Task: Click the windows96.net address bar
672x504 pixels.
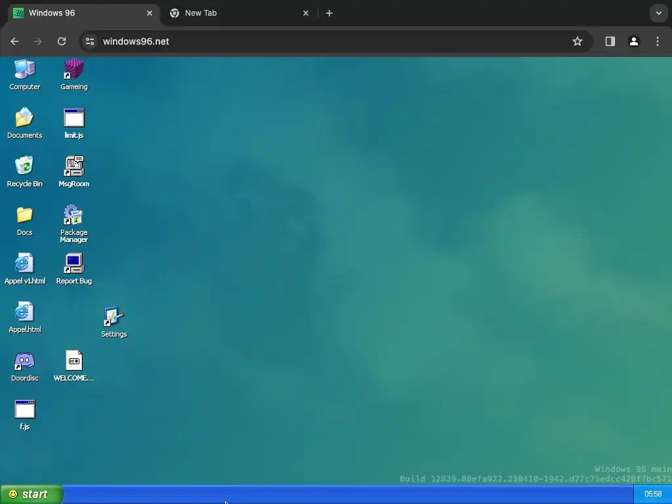Action: [x=337, y=41]
